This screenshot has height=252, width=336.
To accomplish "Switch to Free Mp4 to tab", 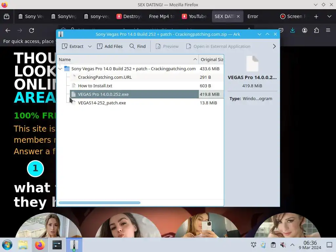I will pos(162,16).
